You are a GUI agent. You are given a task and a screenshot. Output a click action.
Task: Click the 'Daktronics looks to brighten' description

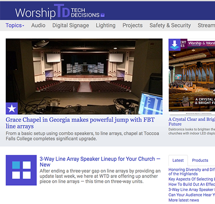tap(192, 131)
